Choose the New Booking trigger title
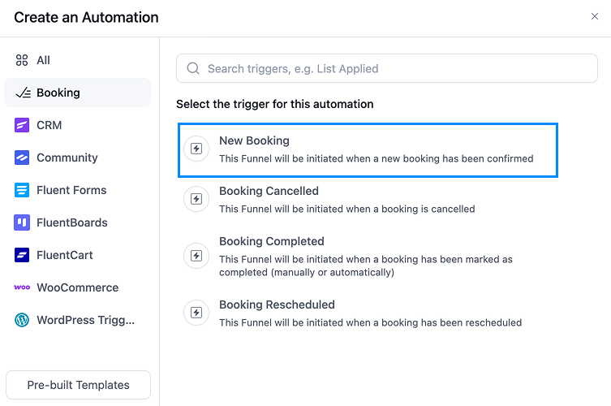 point(254,140)
